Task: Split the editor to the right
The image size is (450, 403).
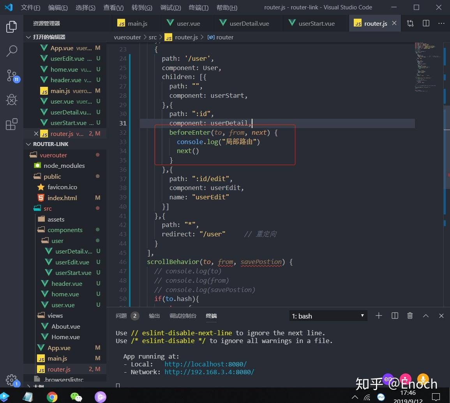Action: point(426,23)
